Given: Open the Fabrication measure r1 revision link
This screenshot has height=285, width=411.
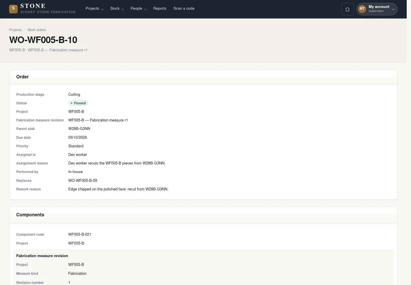Looking at the screenshot, I should point(98,120).
